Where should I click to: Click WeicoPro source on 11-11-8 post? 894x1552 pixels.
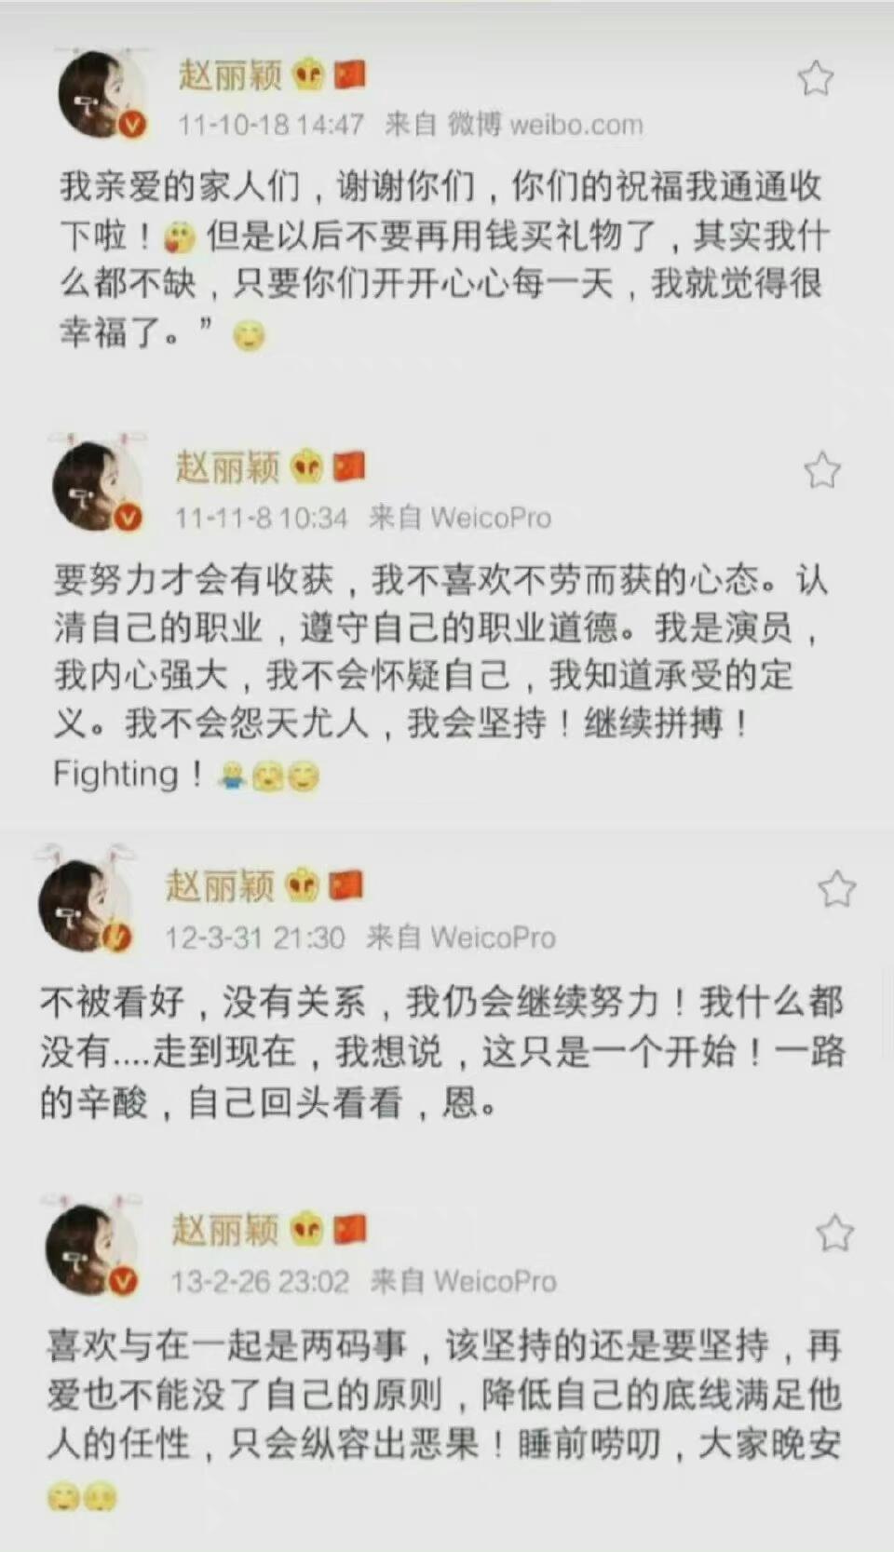coord(492,517)
